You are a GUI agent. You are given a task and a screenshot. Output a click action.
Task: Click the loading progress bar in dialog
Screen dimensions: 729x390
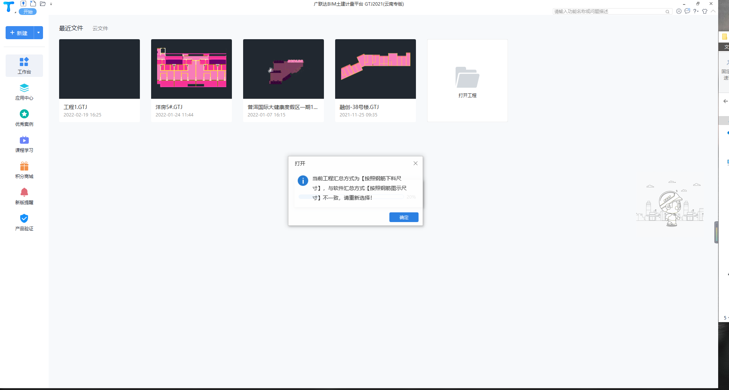point(351,197)
